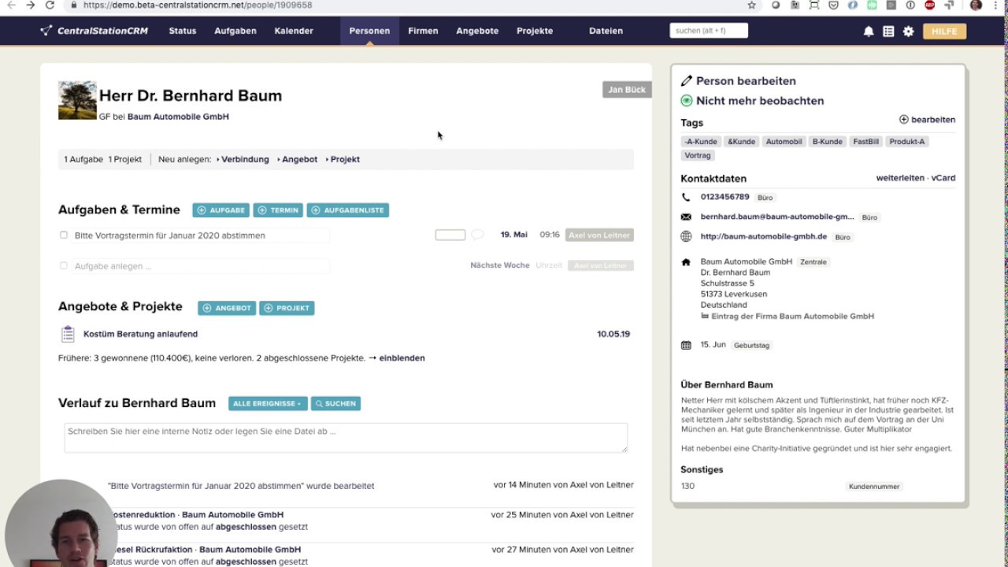
Task: Click the empty box next to the task date
Action: pos(450,235)
